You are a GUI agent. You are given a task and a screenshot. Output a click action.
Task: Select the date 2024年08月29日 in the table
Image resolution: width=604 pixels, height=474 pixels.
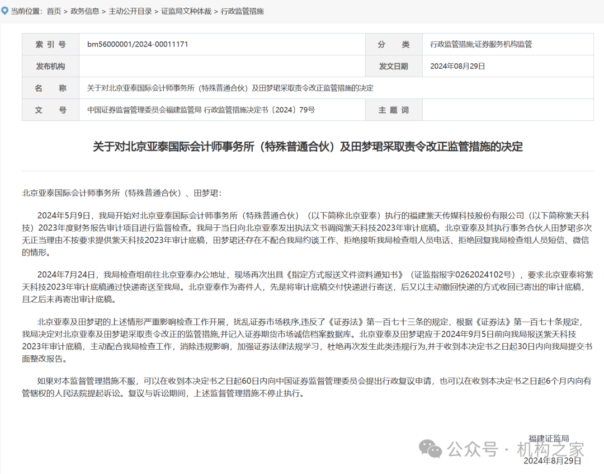coord(457,66)
